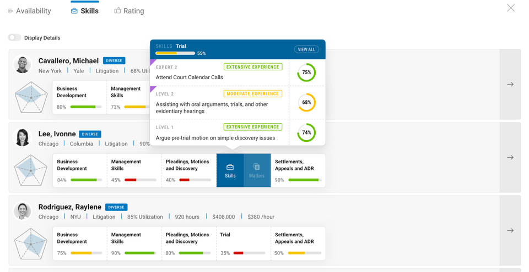This screenshot has height=272, width=529.
Task: Open Lee's Settlements, Appeals and ADR card
Action: (298, 170)
